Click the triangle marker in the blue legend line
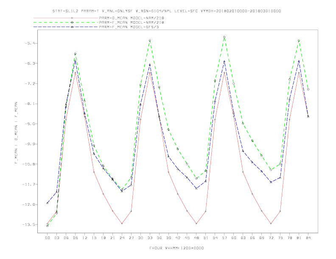Image resolution: width=336 pixels, height=259 pixels. 72,27
